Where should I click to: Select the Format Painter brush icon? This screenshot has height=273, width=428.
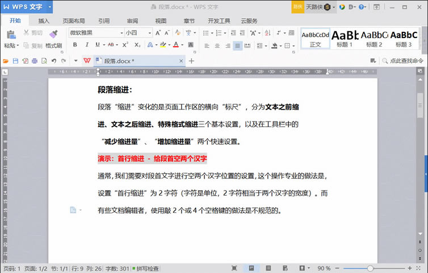point(53,34)
